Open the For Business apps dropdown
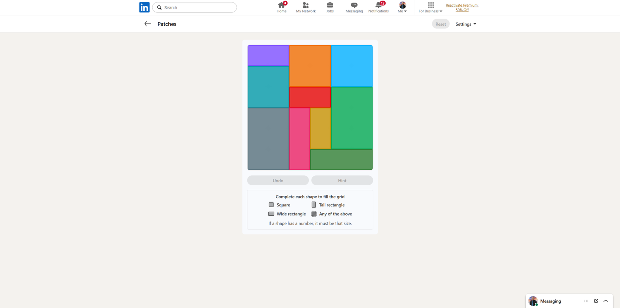620x308 pixels. 430,7
